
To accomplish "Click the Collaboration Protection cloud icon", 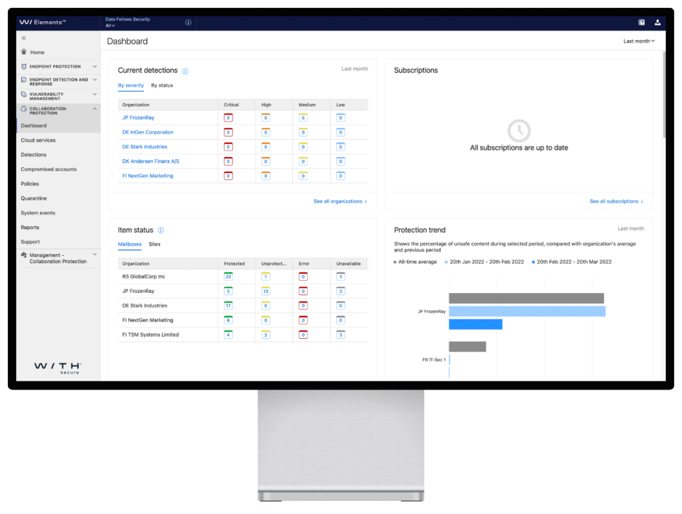I will [x=24, y=109].
